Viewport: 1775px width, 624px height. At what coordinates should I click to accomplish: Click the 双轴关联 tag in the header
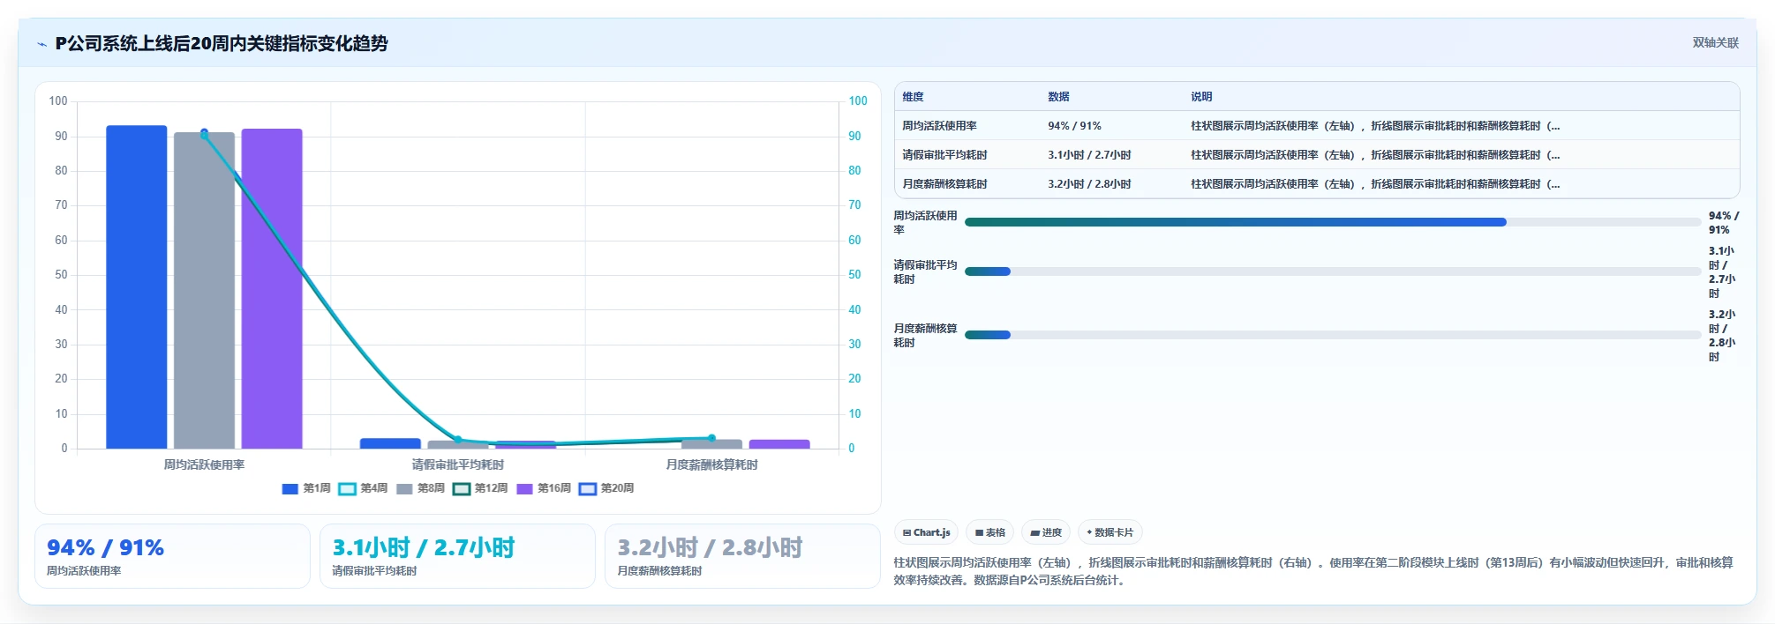1715,42
